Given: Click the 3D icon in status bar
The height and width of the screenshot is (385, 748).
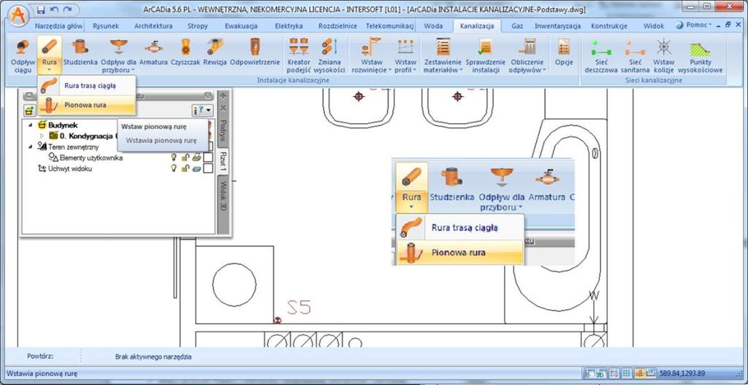Looking at the screenshot, I should point(600,373).
